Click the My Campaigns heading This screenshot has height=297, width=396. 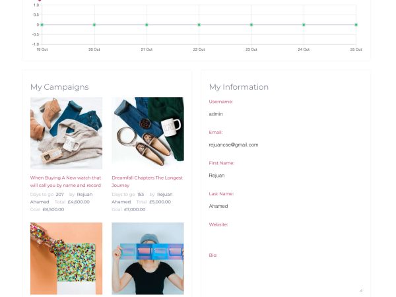click(59, 87)
